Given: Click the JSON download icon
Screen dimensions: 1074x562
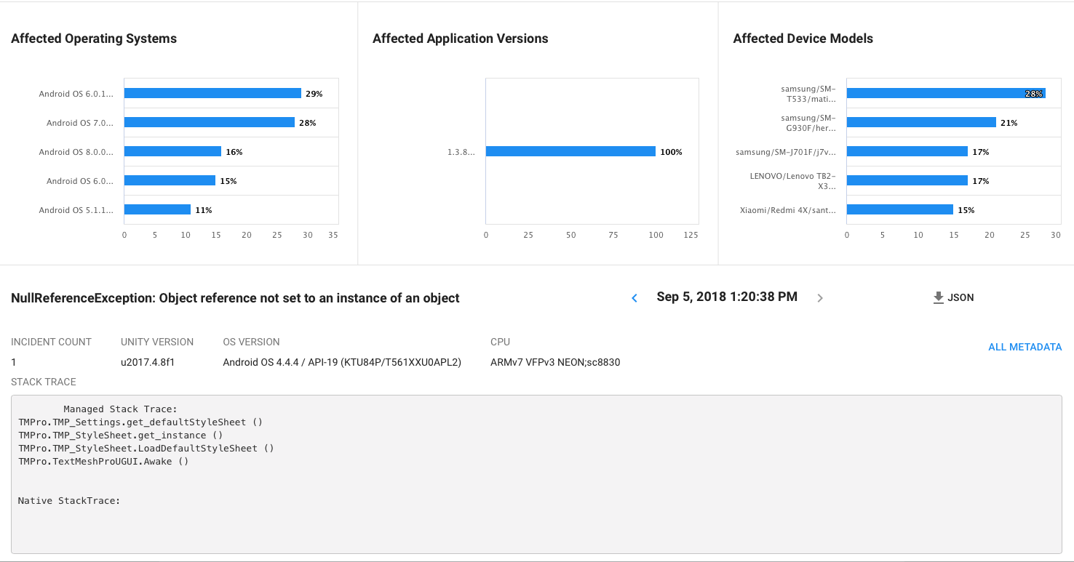Looking at the screenshot, I should point(939,297).
